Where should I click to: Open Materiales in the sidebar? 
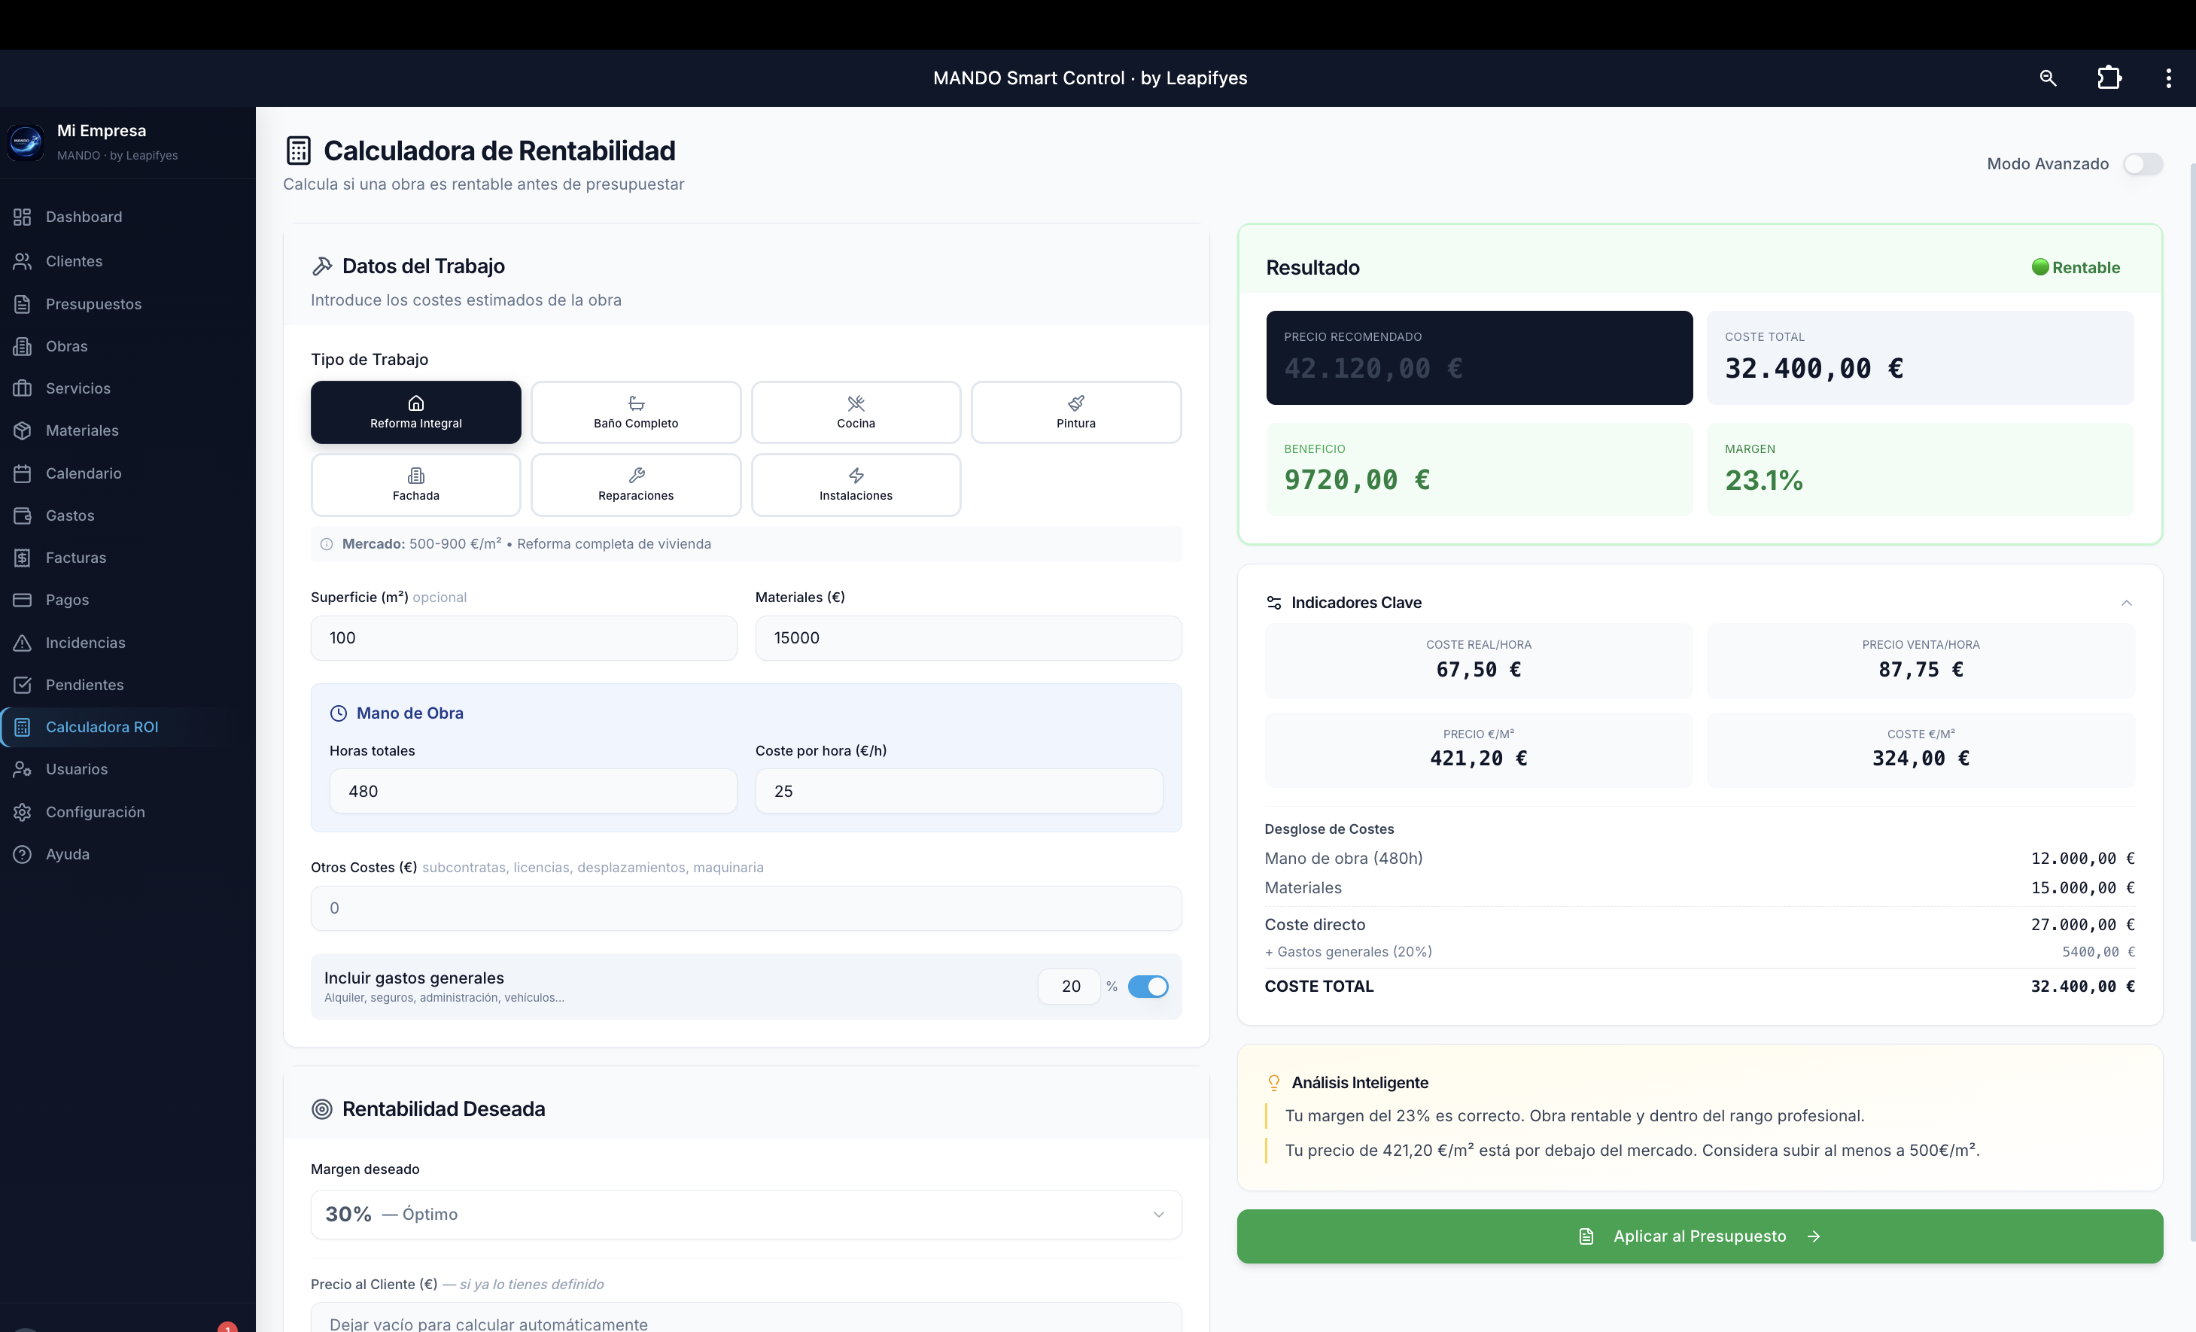pos(127,431)
